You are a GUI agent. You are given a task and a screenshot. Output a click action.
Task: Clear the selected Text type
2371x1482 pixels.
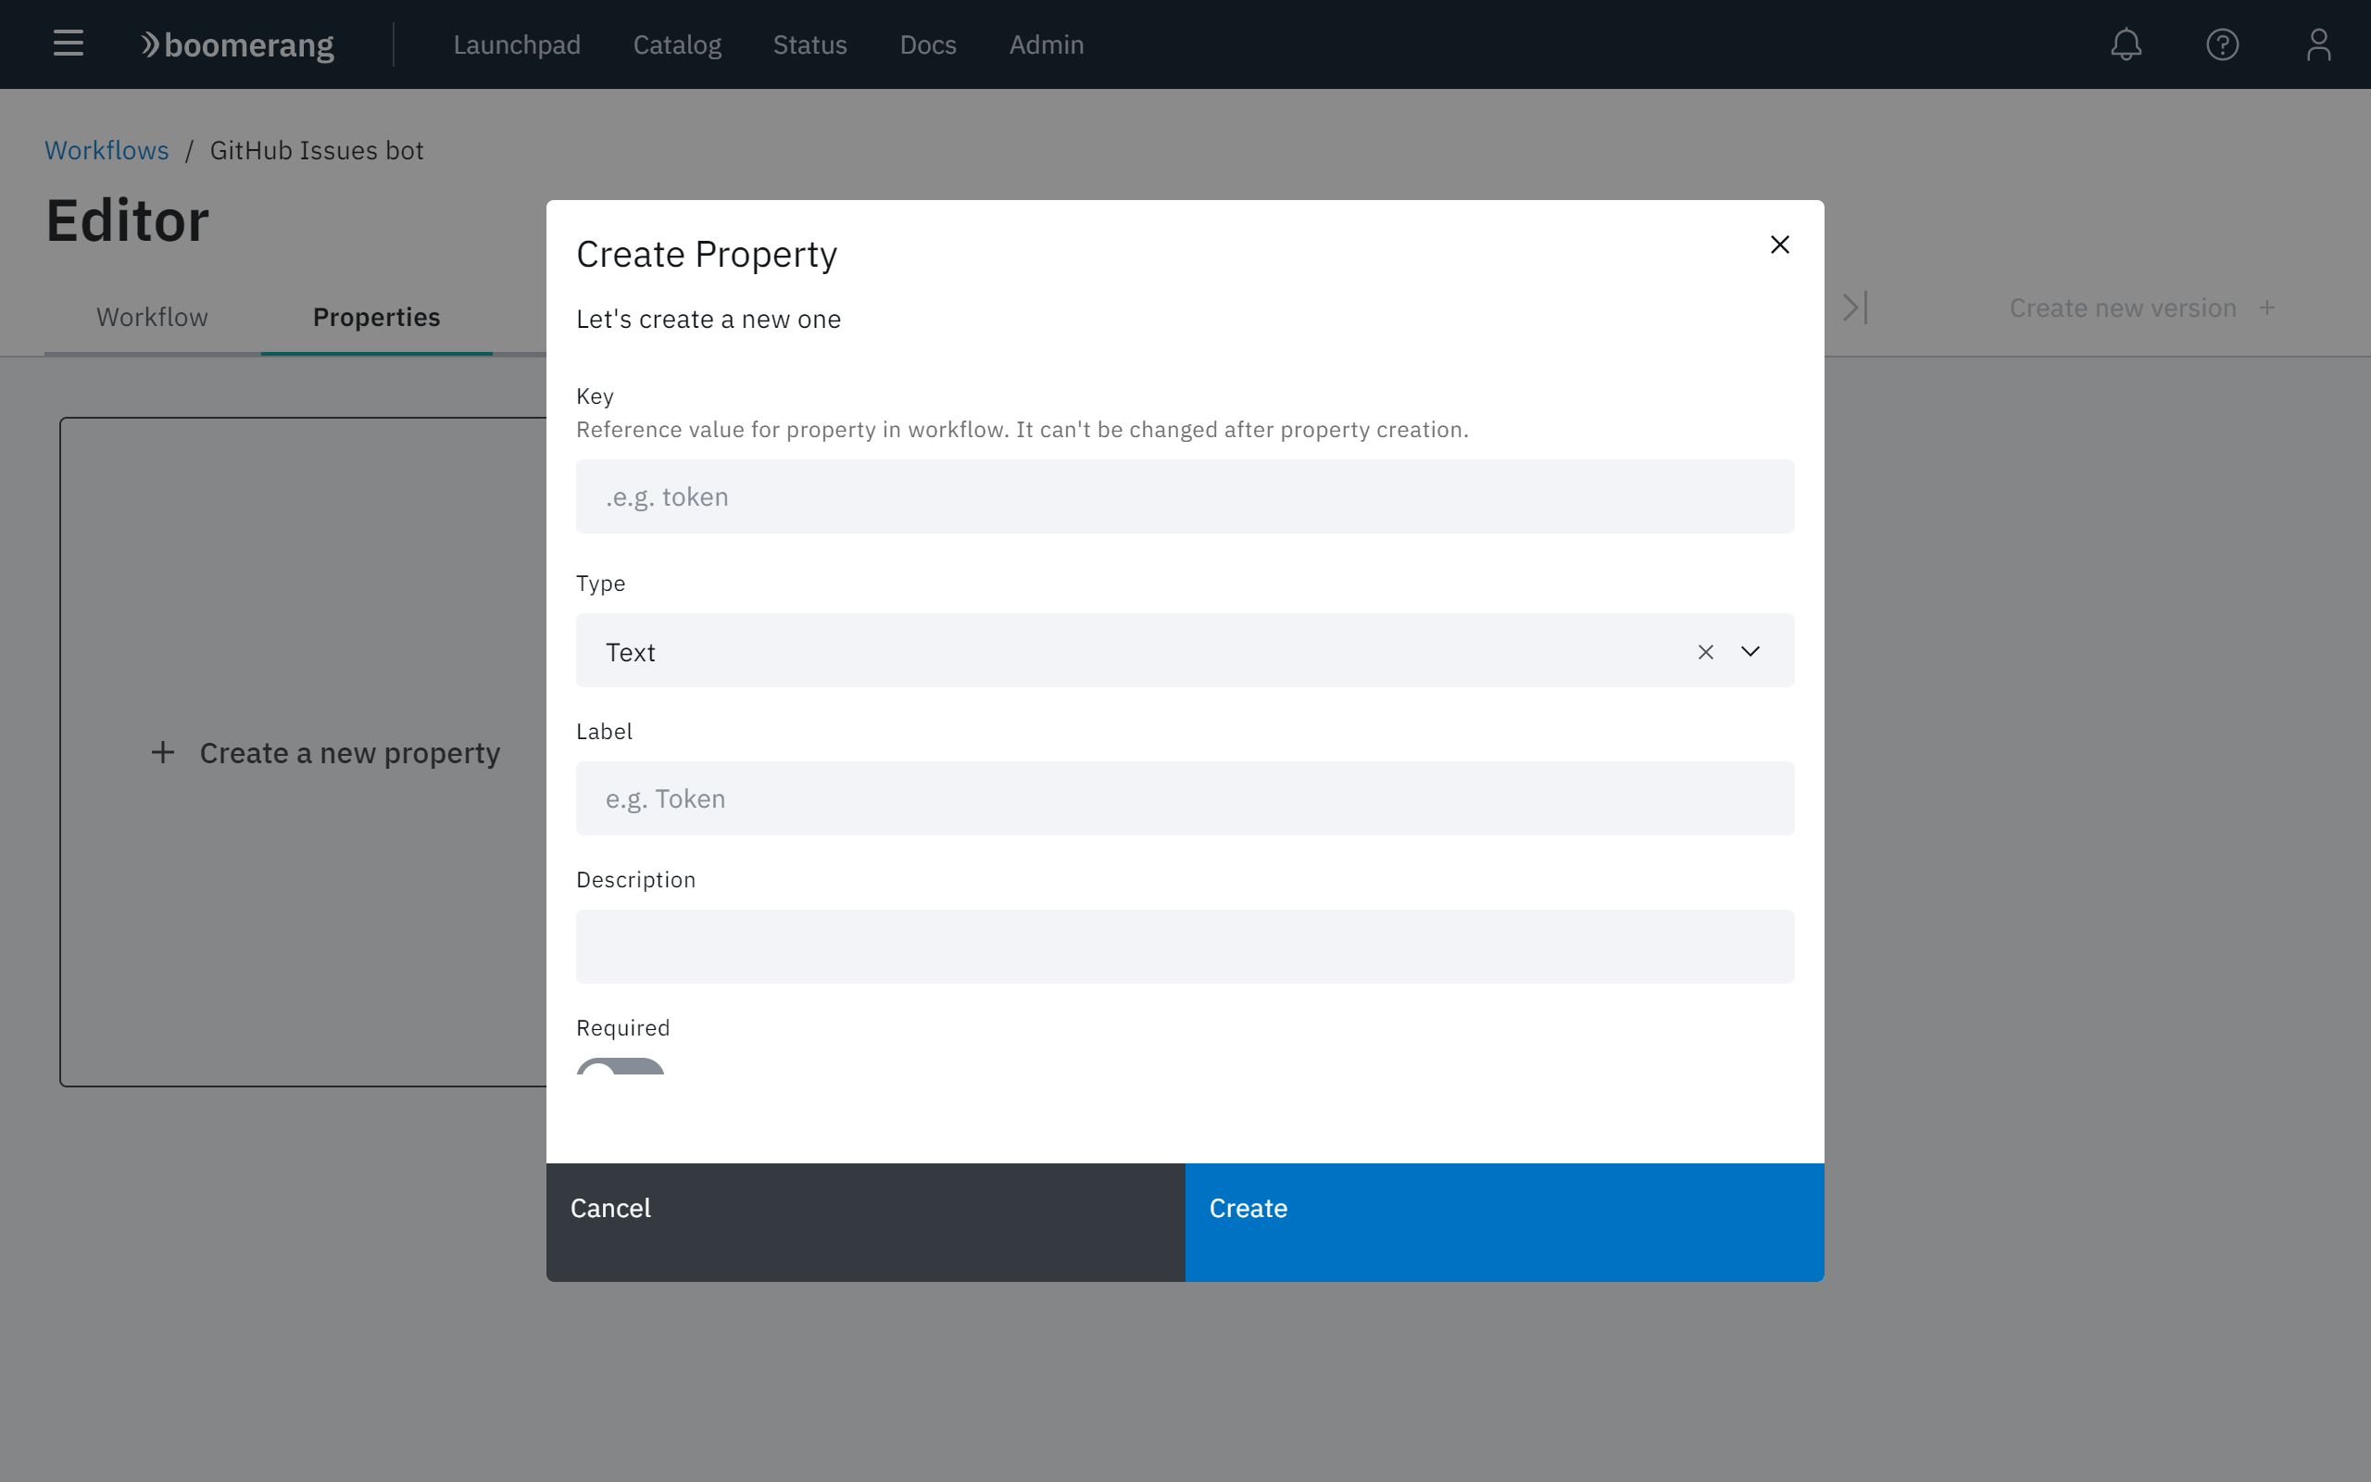point(1705,652)
